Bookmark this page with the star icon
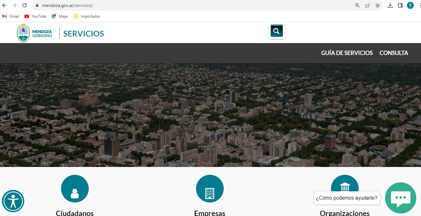The width and height of the screenshot is (421, 216). coord(378,5)
